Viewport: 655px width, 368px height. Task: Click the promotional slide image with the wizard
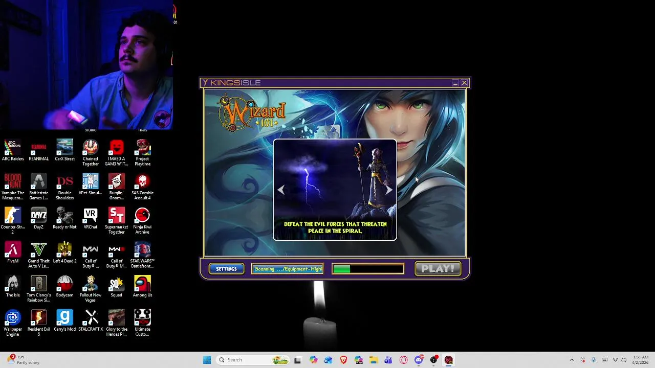(335, 190)
